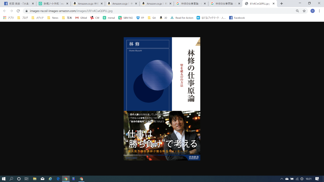Switch to the Google 林修の仕事原論 tab
324x182 pixels.
pyautogui.click(x=225, y=4)
